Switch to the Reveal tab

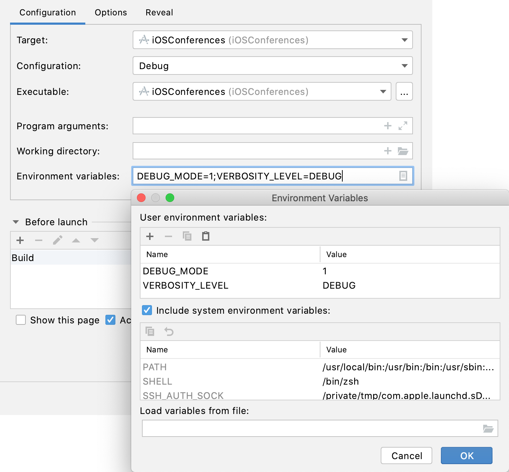click(159, 13)
